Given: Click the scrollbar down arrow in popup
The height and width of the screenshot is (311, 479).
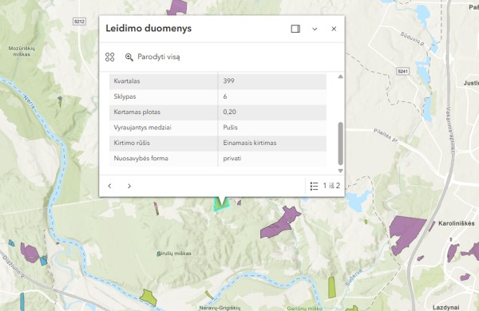Looking at the screenshot, I should (340, 171).
